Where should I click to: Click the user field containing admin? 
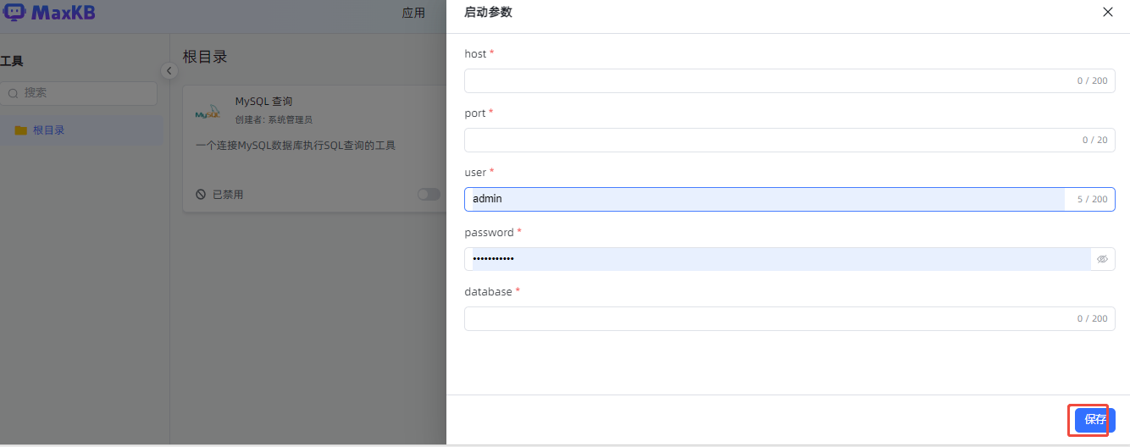click(789, 199)
